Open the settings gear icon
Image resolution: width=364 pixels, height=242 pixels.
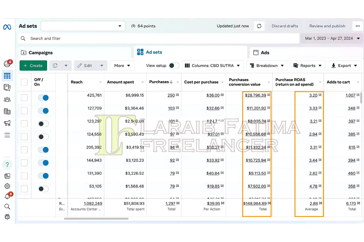click(x=7, y=186)
